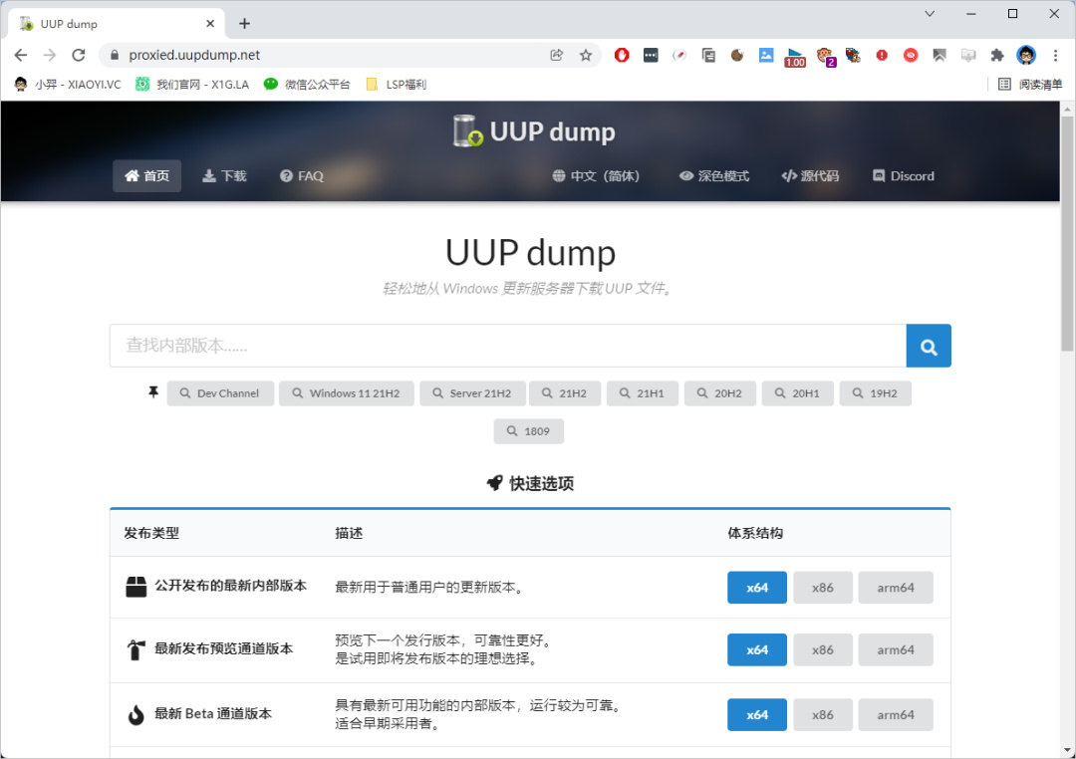Go to the 下载 navigation item
The image size is (1076, 759).
[x=224, y=175]
